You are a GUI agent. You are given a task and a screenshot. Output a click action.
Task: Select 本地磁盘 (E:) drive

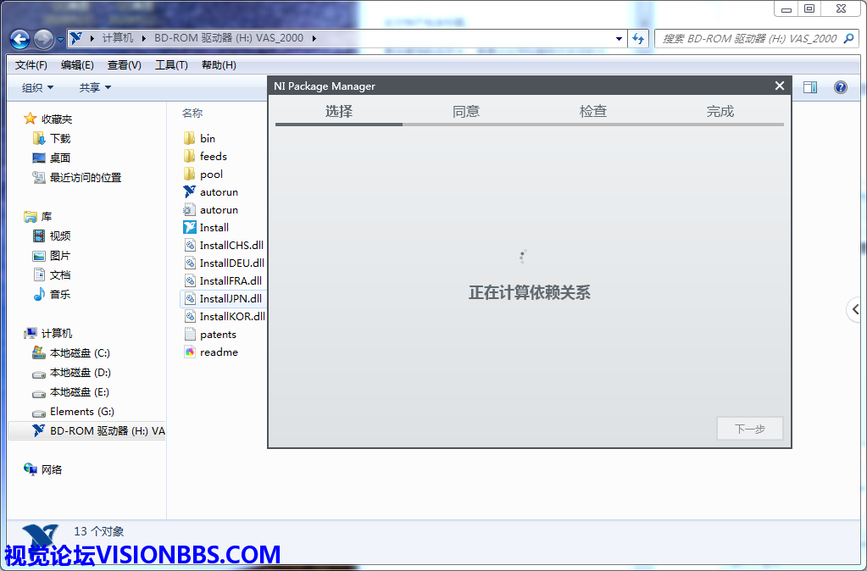point(80,392)
